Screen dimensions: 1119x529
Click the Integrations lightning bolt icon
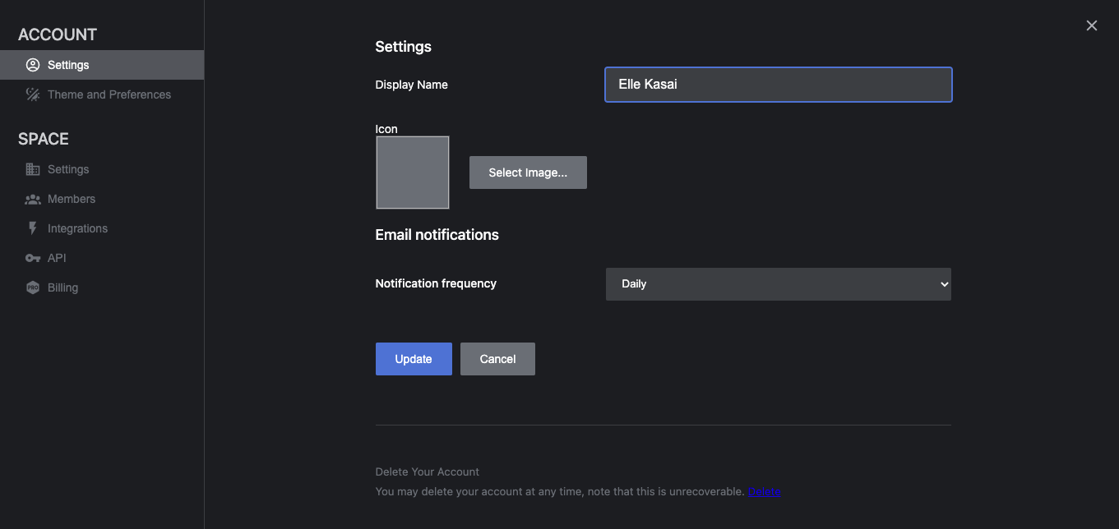(33, 228)
